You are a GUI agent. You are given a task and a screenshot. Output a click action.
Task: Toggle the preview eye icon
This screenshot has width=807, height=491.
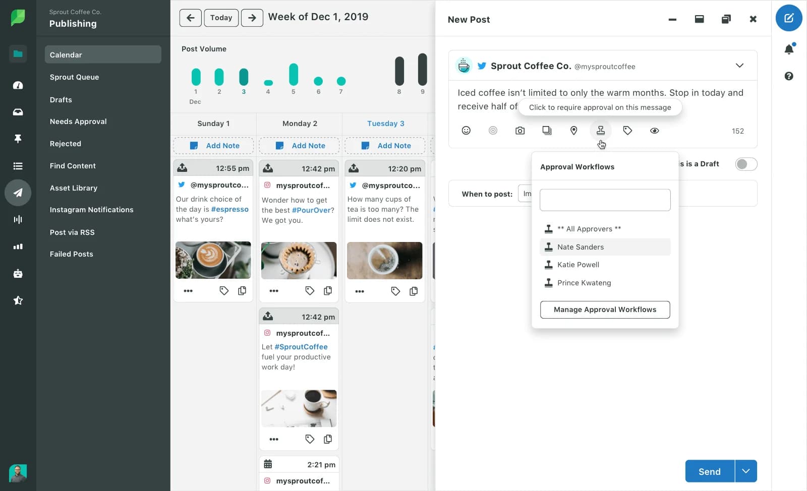[x=654, y=131]
